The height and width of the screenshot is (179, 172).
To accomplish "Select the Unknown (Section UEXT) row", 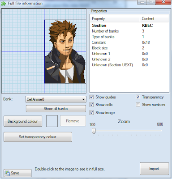I will 129,65.
